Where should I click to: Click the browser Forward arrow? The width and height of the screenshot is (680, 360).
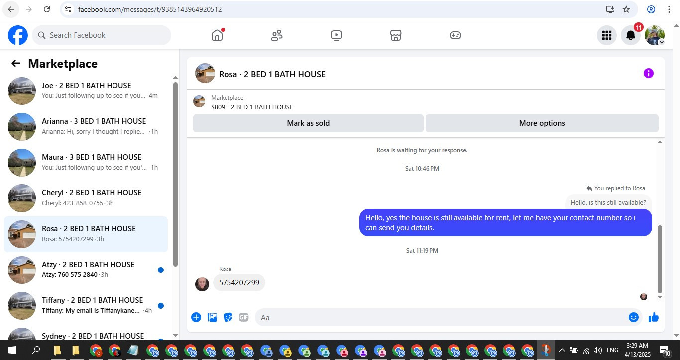point(29,9)
